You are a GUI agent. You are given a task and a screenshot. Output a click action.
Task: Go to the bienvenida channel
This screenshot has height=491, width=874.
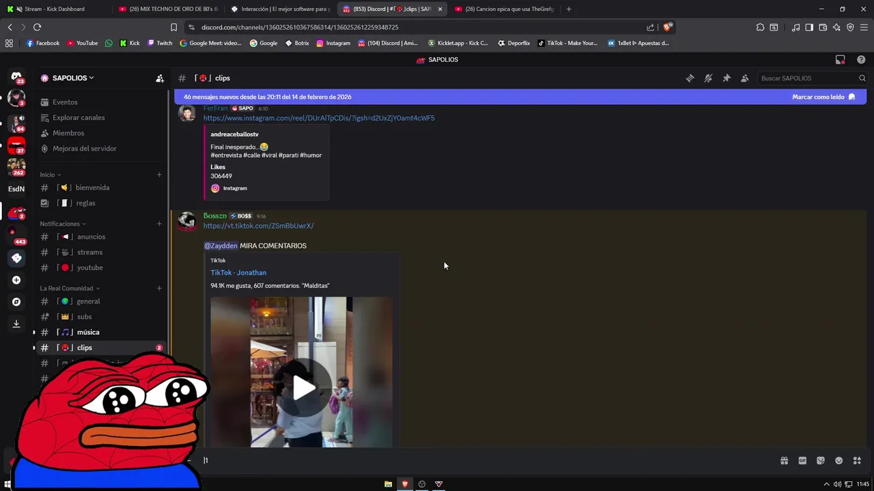pos(101,188)
